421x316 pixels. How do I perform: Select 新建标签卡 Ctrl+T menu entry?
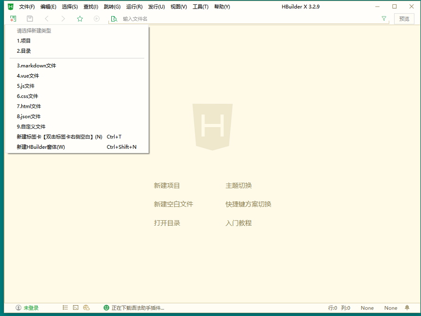click(77, 137)
